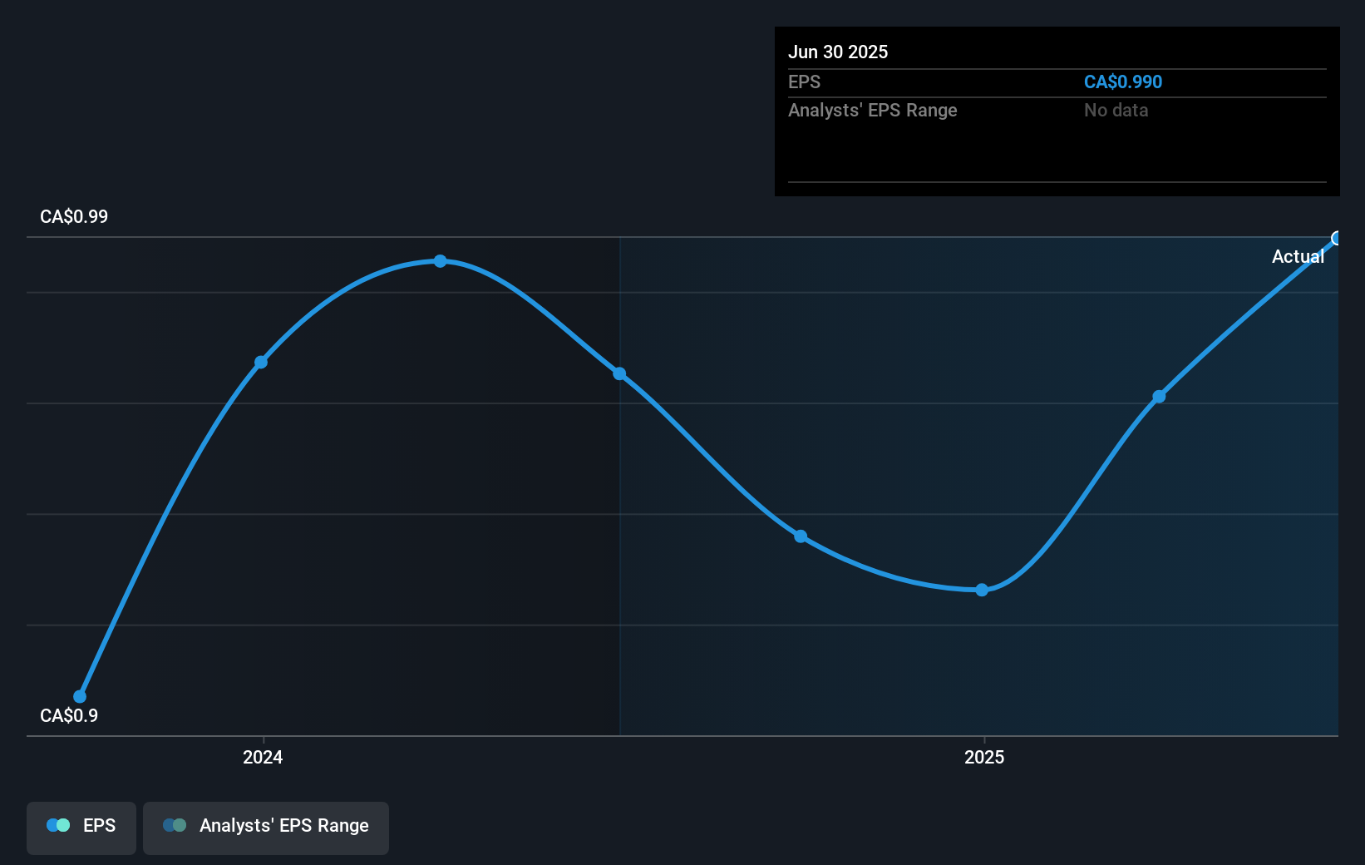Viewport: 1365px width, 865px height.
Task: Click the Jun 30 2025 tooltip date heading
Action: click(x=838, y=52)
